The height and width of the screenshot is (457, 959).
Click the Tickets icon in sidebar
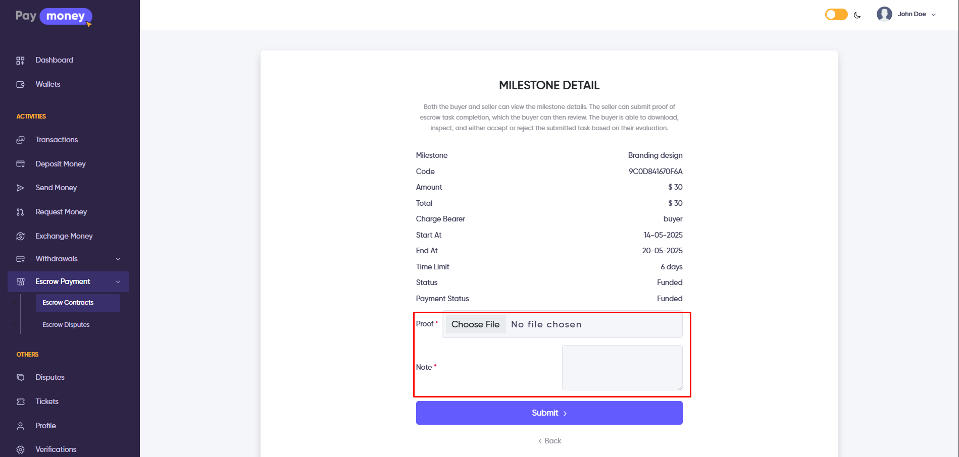[20, 402]
